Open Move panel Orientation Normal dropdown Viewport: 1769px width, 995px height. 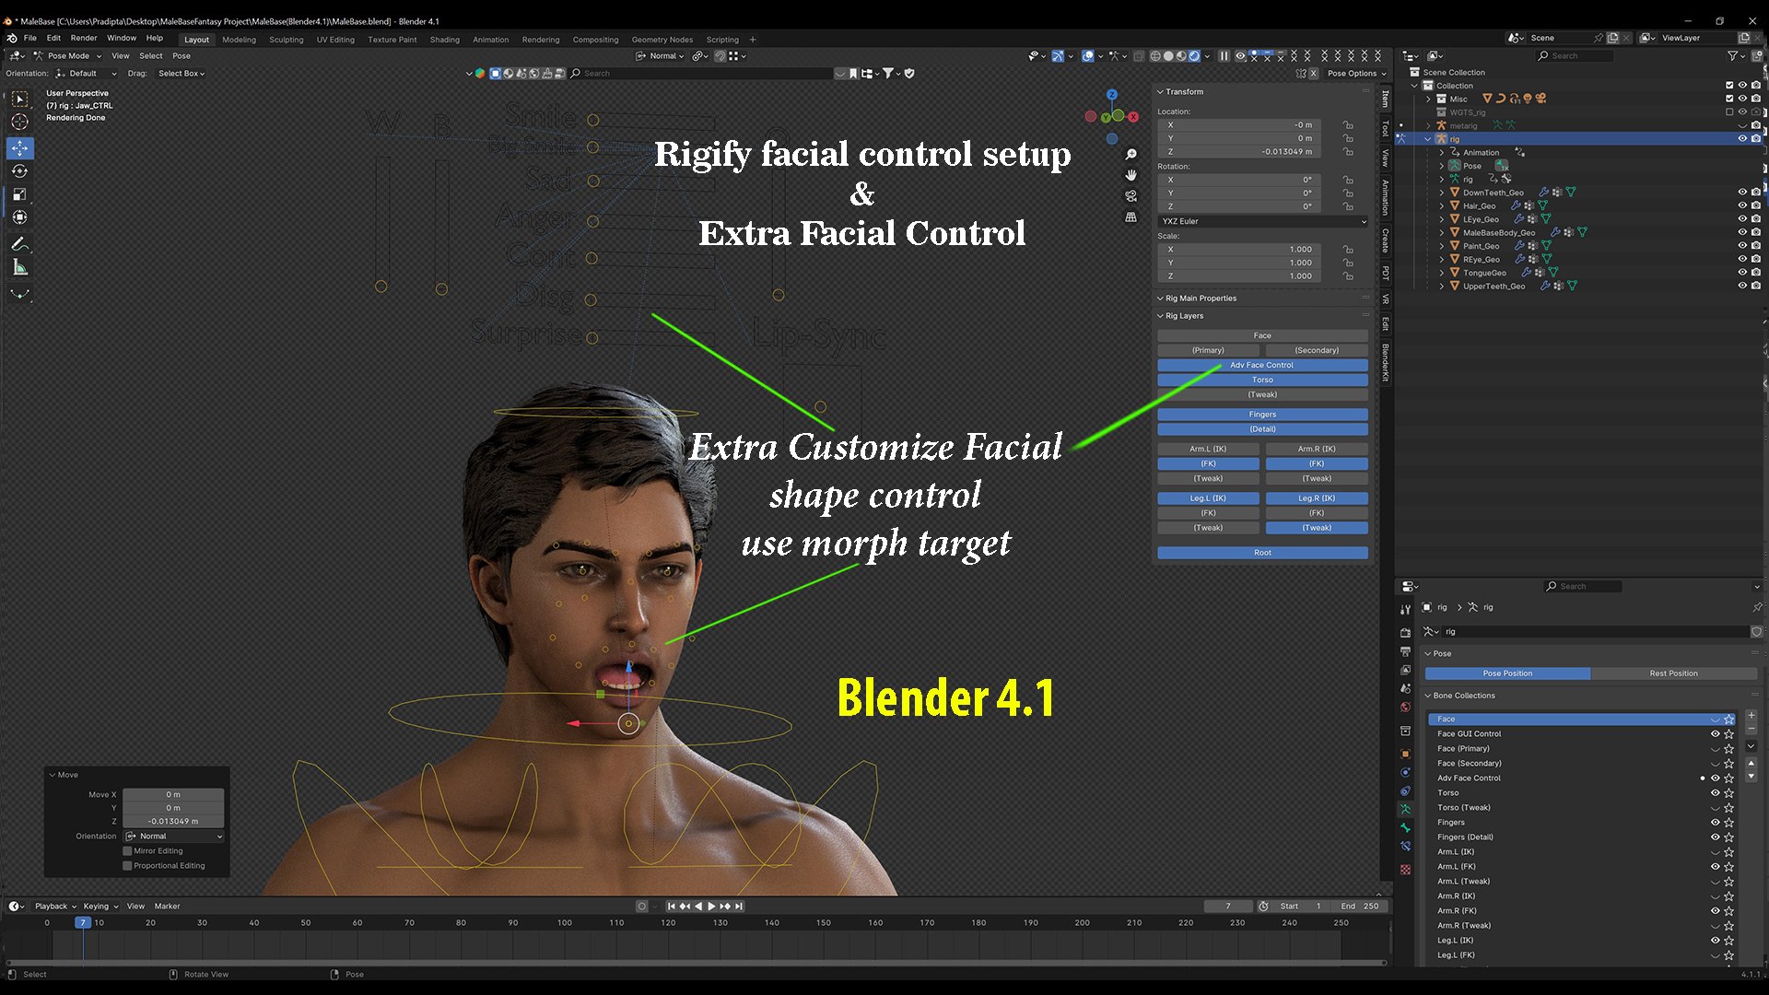point(174,837)
